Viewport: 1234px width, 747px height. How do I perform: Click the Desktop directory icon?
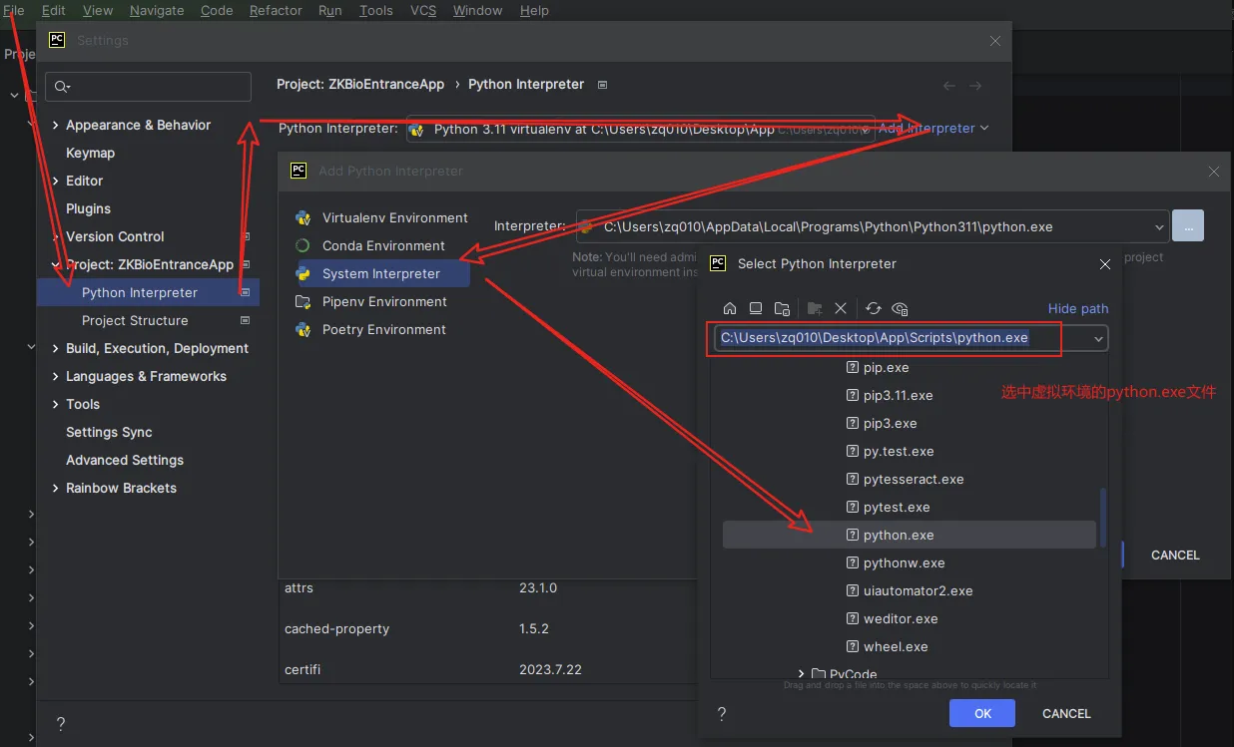(x=756, y=309)
